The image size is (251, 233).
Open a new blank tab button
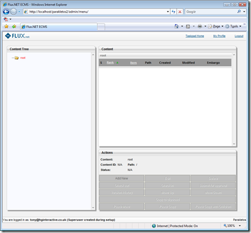tap(101, 27)
